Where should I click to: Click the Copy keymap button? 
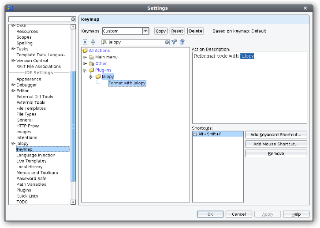point(160,31)
